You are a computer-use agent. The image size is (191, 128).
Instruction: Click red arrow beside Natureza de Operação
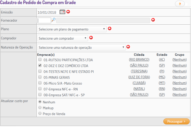[128, 47]
